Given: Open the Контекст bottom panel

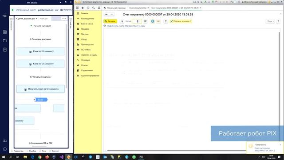Looking at the screenshot, I should point(54,151).
